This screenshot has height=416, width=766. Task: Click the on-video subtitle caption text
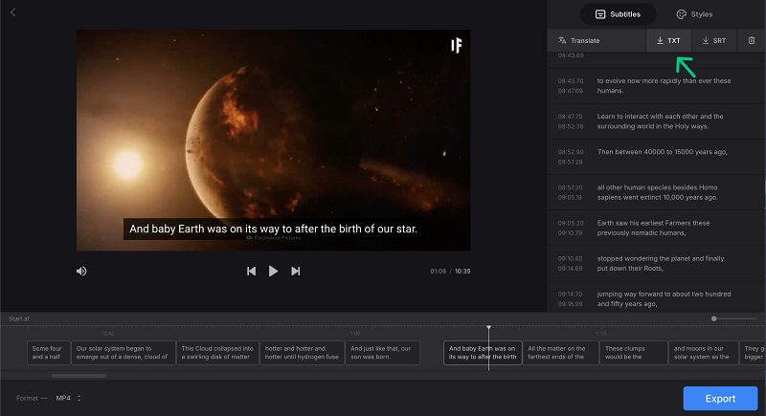(273, 229)
